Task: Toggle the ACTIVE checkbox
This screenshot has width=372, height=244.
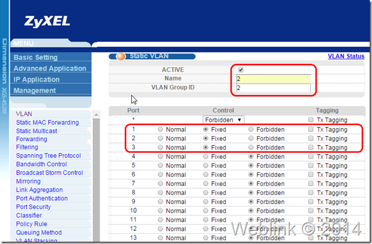Action: pyautogui.click(x=241, y=70)
